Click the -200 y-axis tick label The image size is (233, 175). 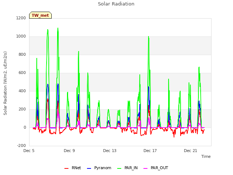point(21,146)
